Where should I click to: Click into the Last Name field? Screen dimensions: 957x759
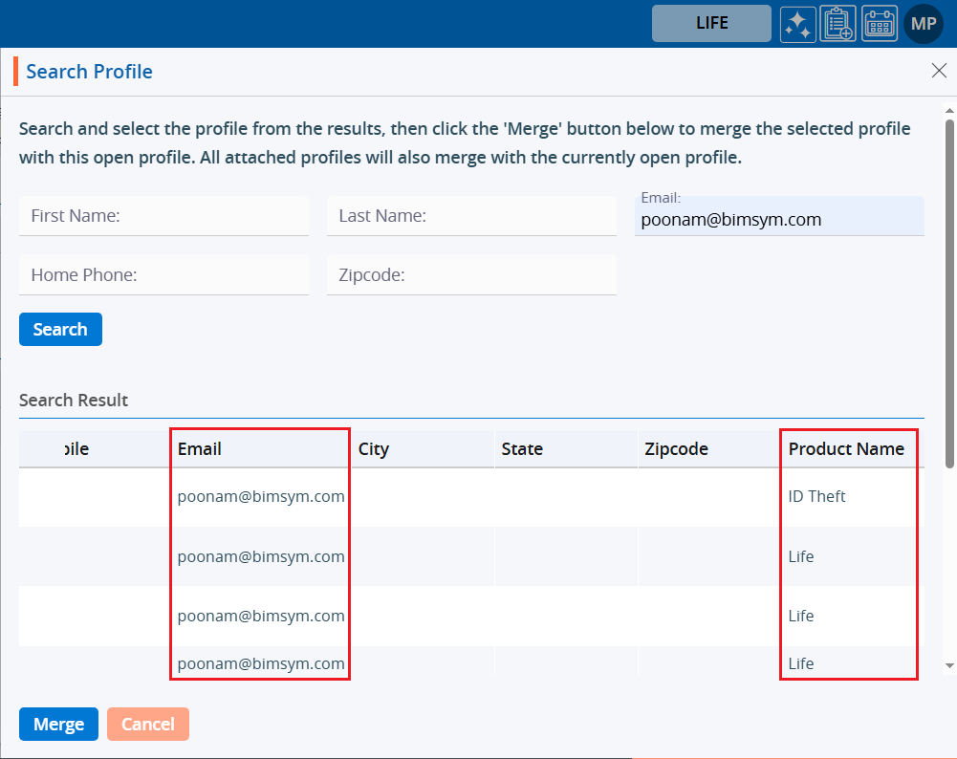click(471, 217)
